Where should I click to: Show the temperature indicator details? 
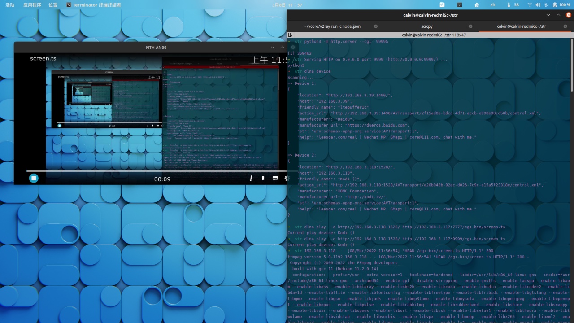click(513, 4)
